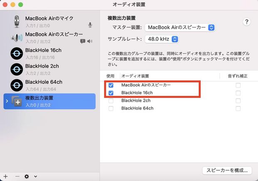Click the alert sound output indicator icon
This screenshot has height=181, width=258.
coord(82,41)
